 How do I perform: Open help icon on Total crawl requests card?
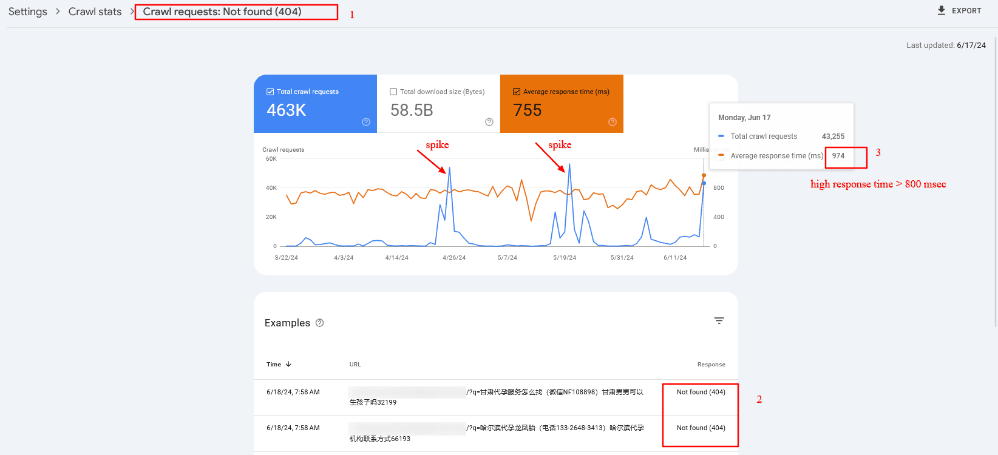(366, 122)
